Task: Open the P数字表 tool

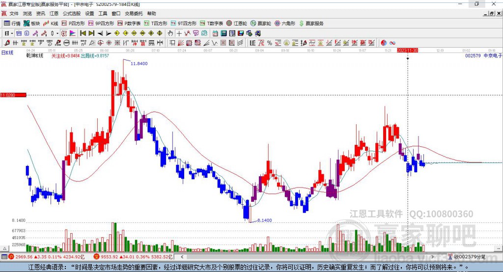Action: [129, 24]
